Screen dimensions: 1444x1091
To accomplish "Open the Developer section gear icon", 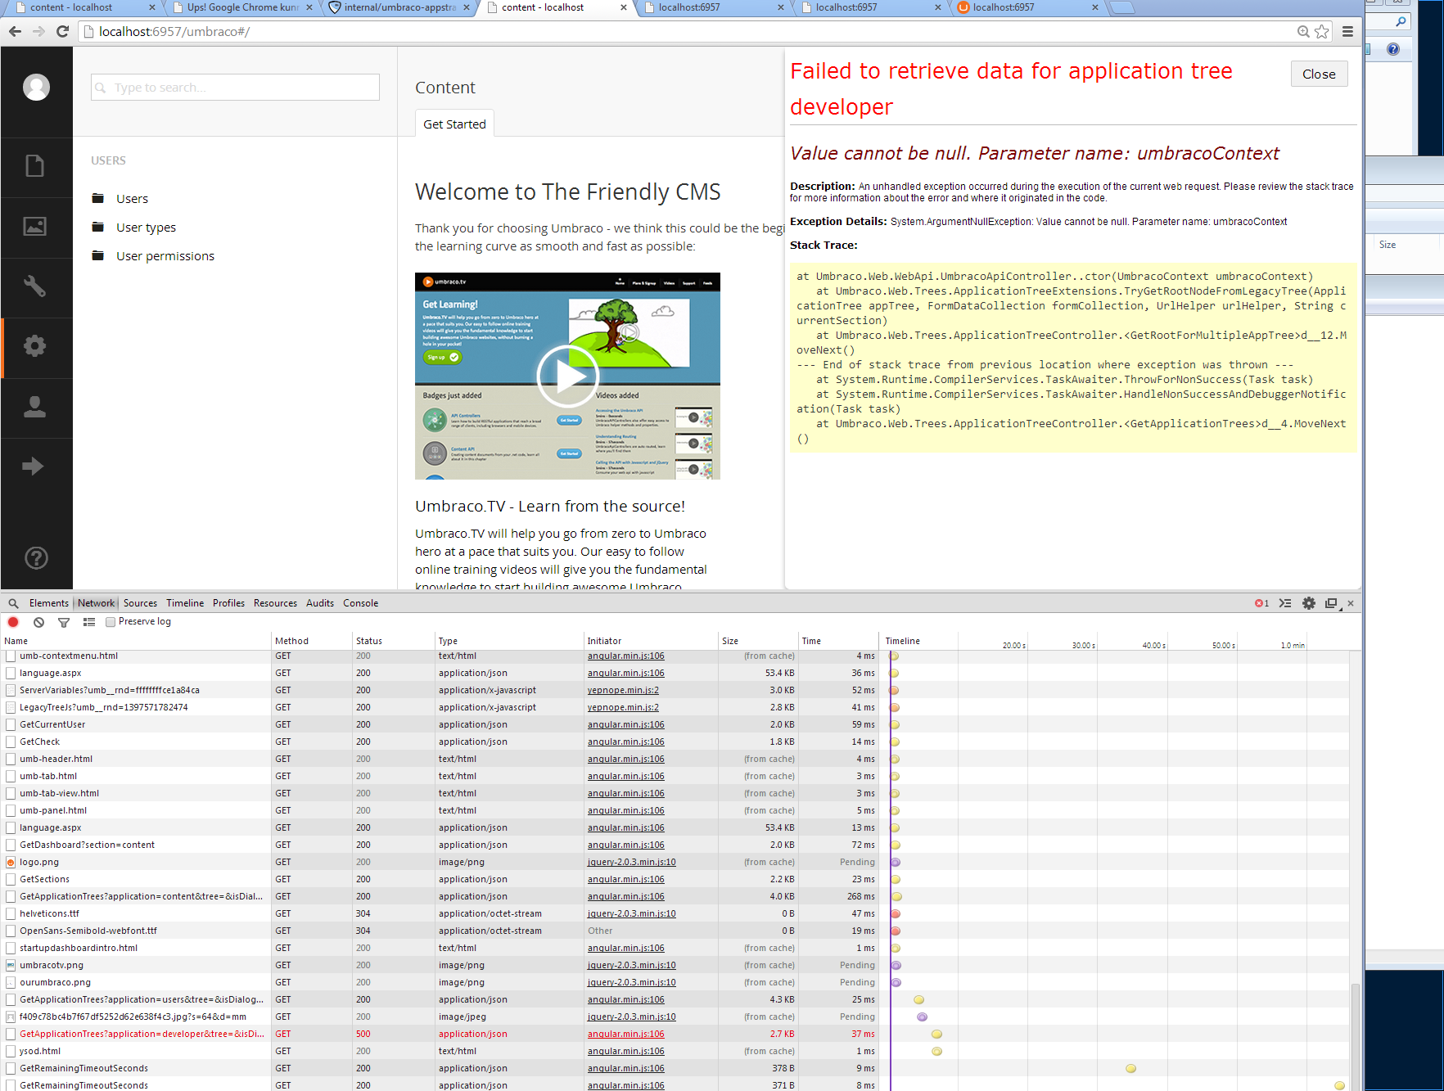I will [35, 345].
